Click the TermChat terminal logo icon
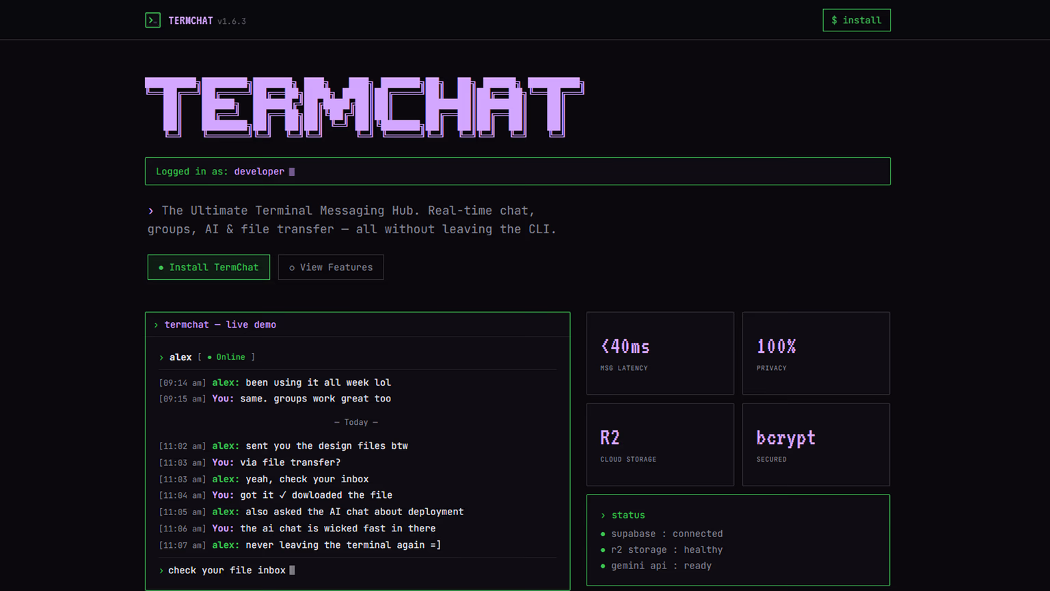The height and width of the screenshot is (591, 1050). point(152,21)
